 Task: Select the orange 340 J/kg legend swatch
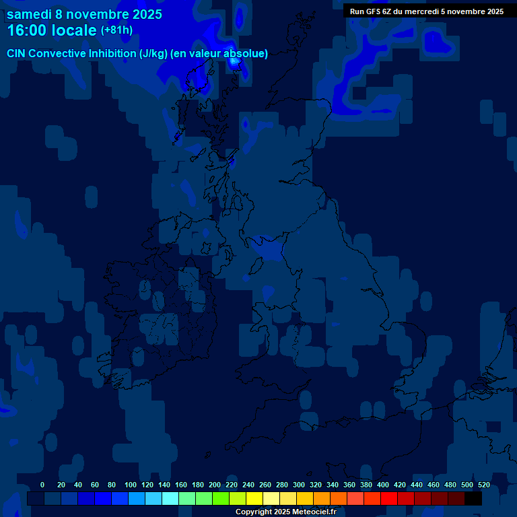338,499
